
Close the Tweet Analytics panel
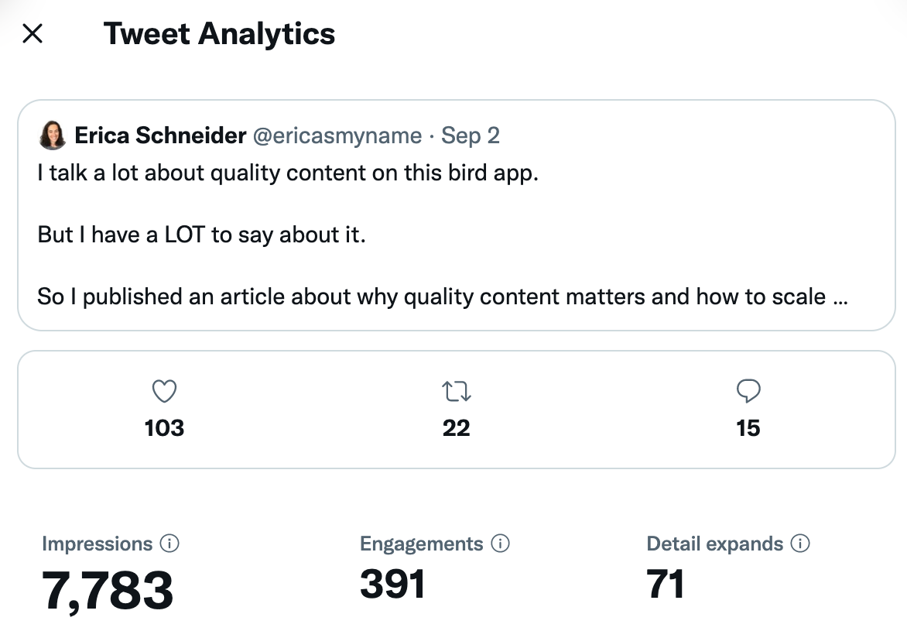[x=33, y=33]
